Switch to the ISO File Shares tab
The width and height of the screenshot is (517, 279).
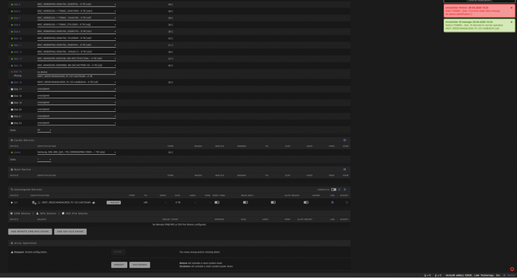(x=75, y=214)
